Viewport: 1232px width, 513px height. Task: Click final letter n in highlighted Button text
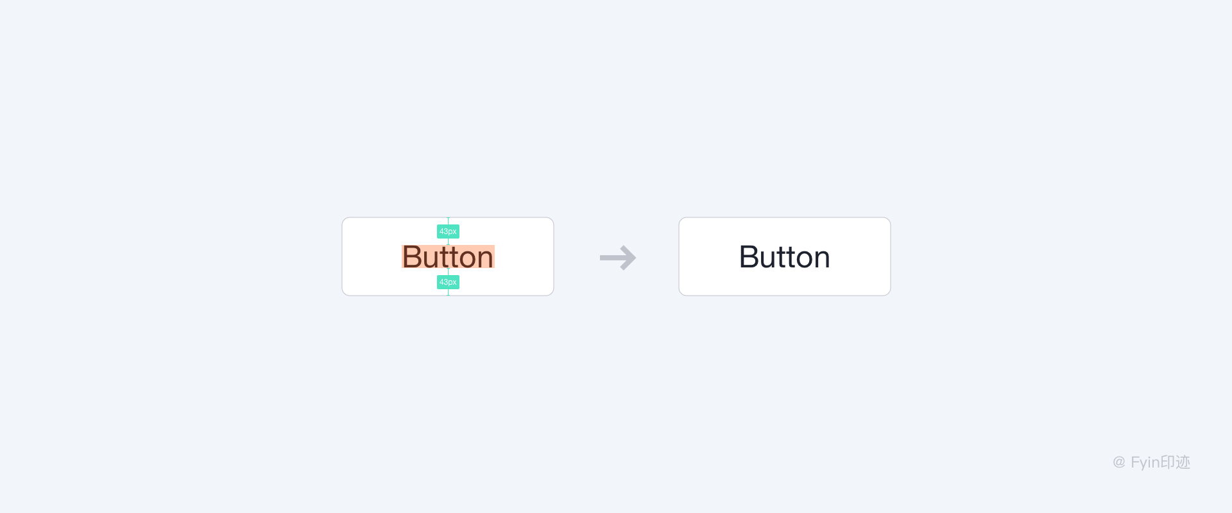tap(486, 260)
